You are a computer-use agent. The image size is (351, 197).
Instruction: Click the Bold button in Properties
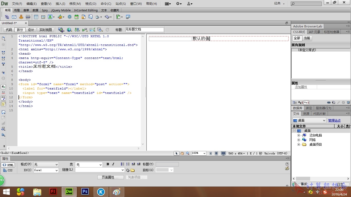(108, 164)
